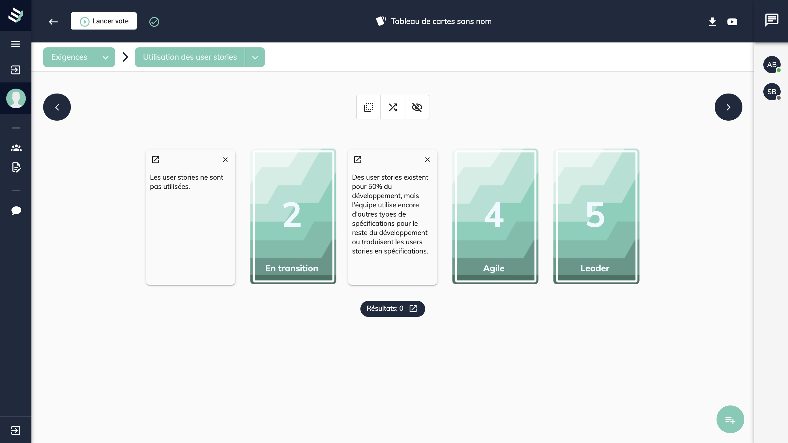Toggle hide cards eye icon
The height and width of the screenshot is (443, 788).
pos(417,107)
